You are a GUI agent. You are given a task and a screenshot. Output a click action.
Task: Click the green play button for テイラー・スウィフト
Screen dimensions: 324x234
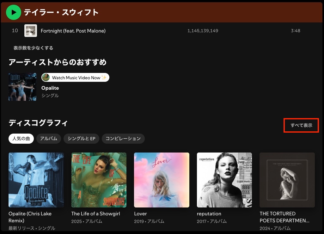[x=13, y=12]
